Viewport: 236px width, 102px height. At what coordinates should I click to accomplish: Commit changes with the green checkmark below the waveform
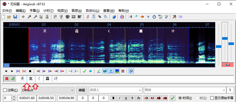tap(84, 71)
